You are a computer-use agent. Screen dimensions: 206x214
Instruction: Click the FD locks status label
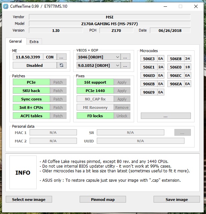(x=95, y=116)
